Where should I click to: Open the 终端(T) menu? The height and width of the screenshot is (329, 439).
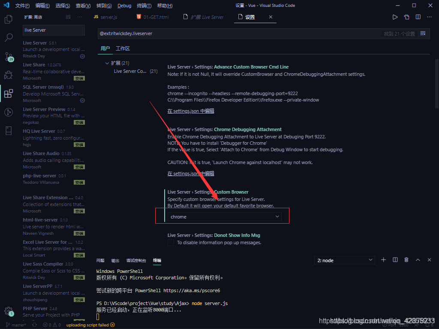pyautogui.click(x=144, y=5)
